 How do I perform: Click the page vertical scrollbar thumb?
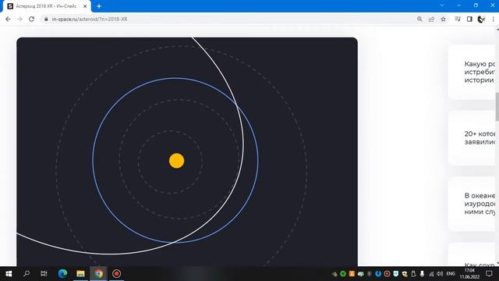click(497, 107)
